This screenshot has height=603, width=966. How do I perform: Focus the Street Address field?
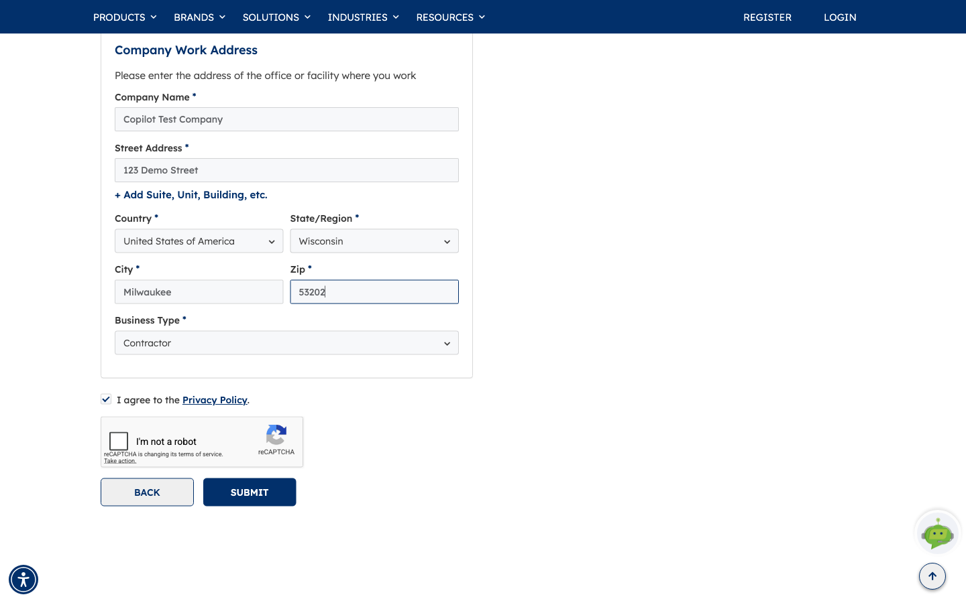pyautogui.click(x=286, y=170)
